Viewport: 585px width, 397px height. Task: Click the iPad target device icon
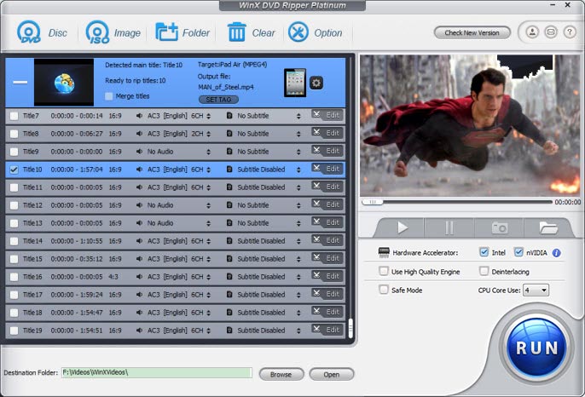click(295, 83)
